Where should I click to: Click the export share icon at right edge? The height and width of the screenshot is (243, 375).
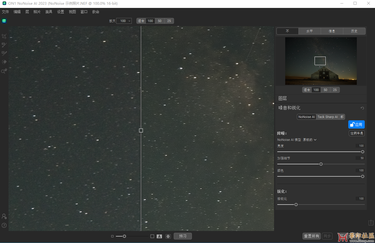[x=371, y=223]
